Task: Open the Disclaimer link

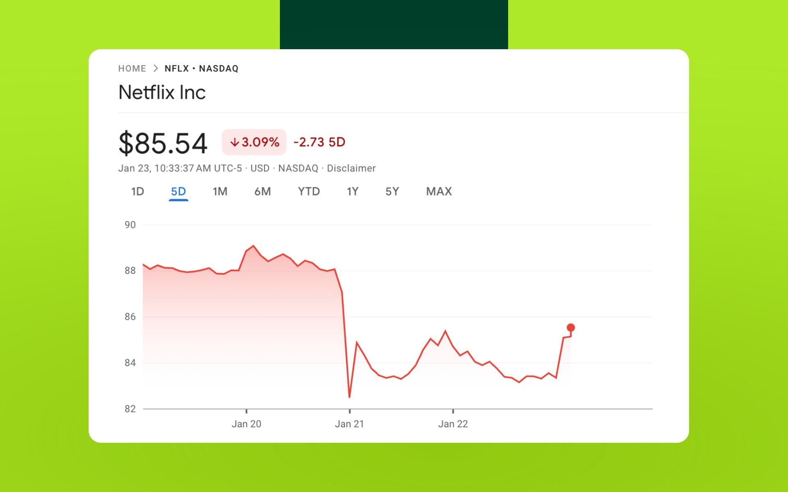Action: tap(351, 169)
